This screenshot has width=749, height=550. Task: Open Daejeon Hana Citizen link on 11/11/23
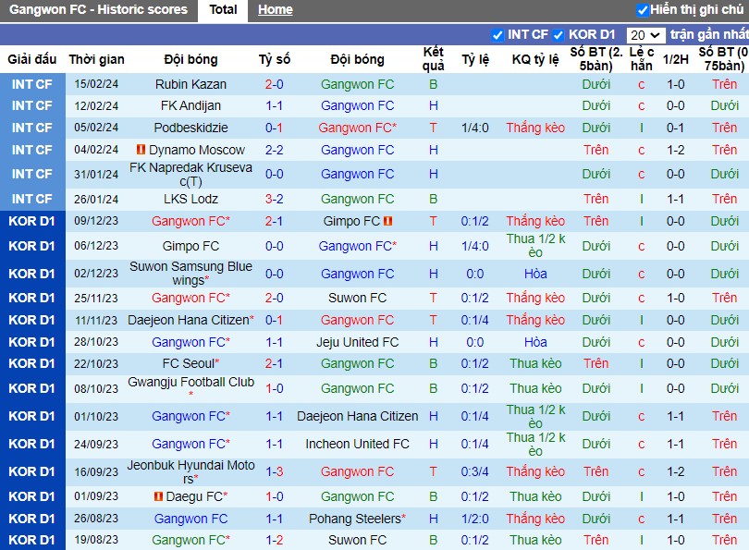coord(190,320)
